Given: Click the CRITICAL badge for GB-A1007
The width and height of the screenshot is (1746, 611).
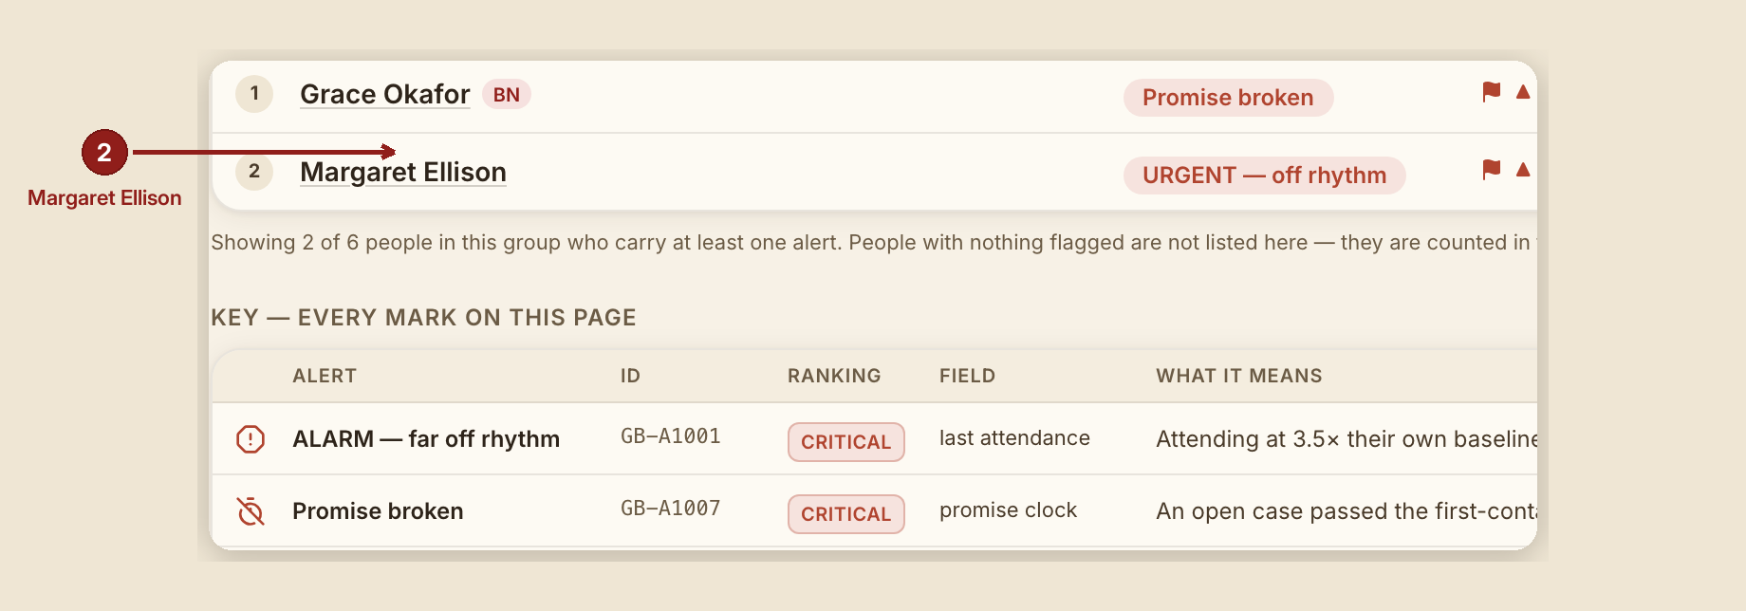Looking at the screenshot, I should coord(845,514).
